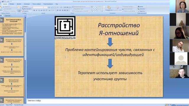The width and height of the screenshot is (189, 106).
Task: Pick the rectangle shape in shapes gallery
Action: point(98,7)
